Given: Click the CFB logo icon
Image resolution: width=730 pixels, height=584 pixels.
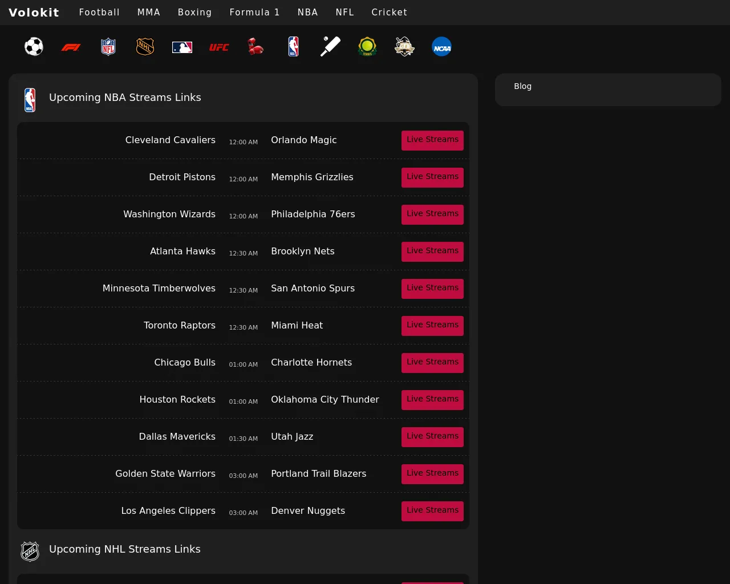Looking at the screenshot, I should (x=404, y=47).
